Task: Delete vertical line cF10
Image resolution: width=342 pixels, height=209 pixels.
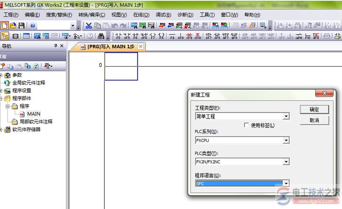Action: [198, 36]
